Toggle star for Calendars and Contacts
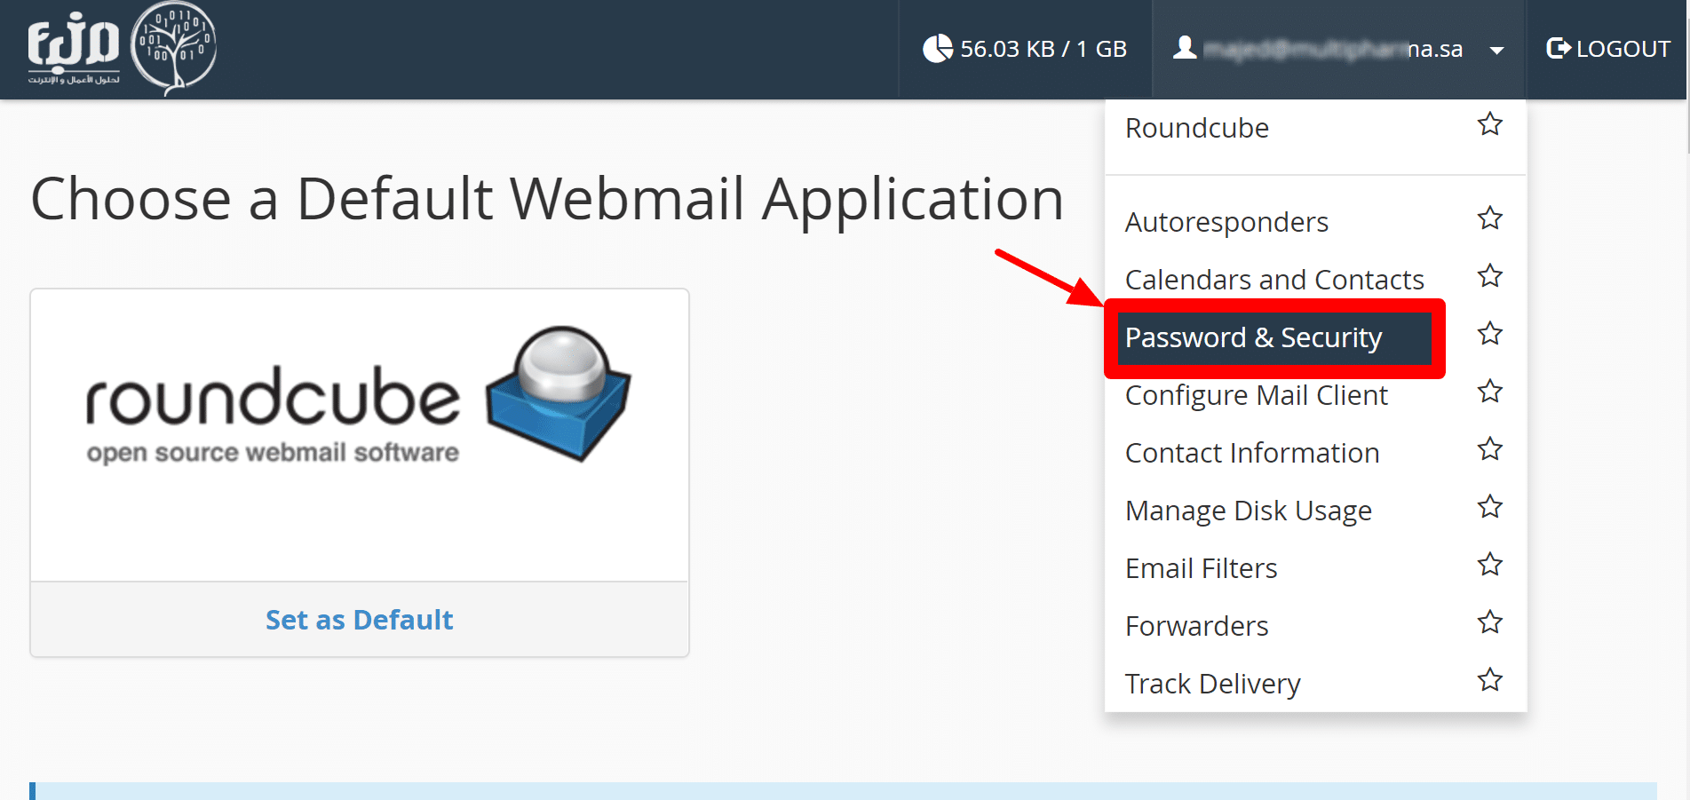Image resolution: width=1690 pixels, height=800 pixels. [x=1489, y=276]
